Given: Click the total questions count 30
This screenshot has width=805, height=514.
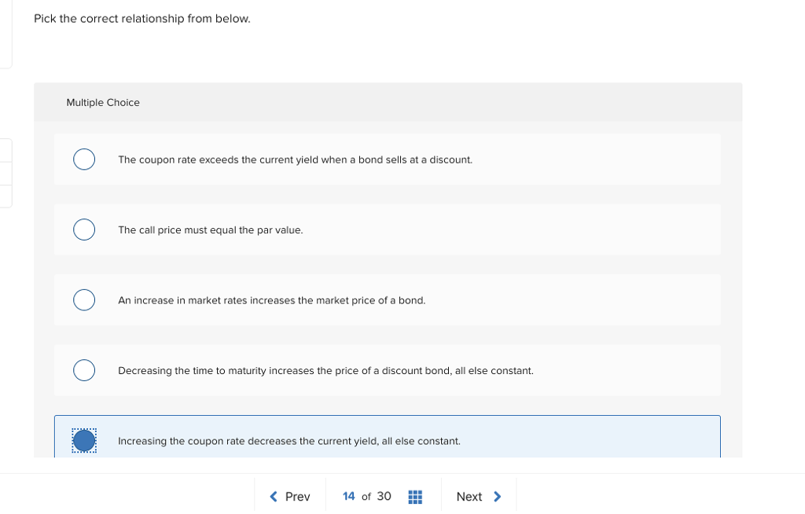Looking at the screenshot, I should click(x=384, y=496).
